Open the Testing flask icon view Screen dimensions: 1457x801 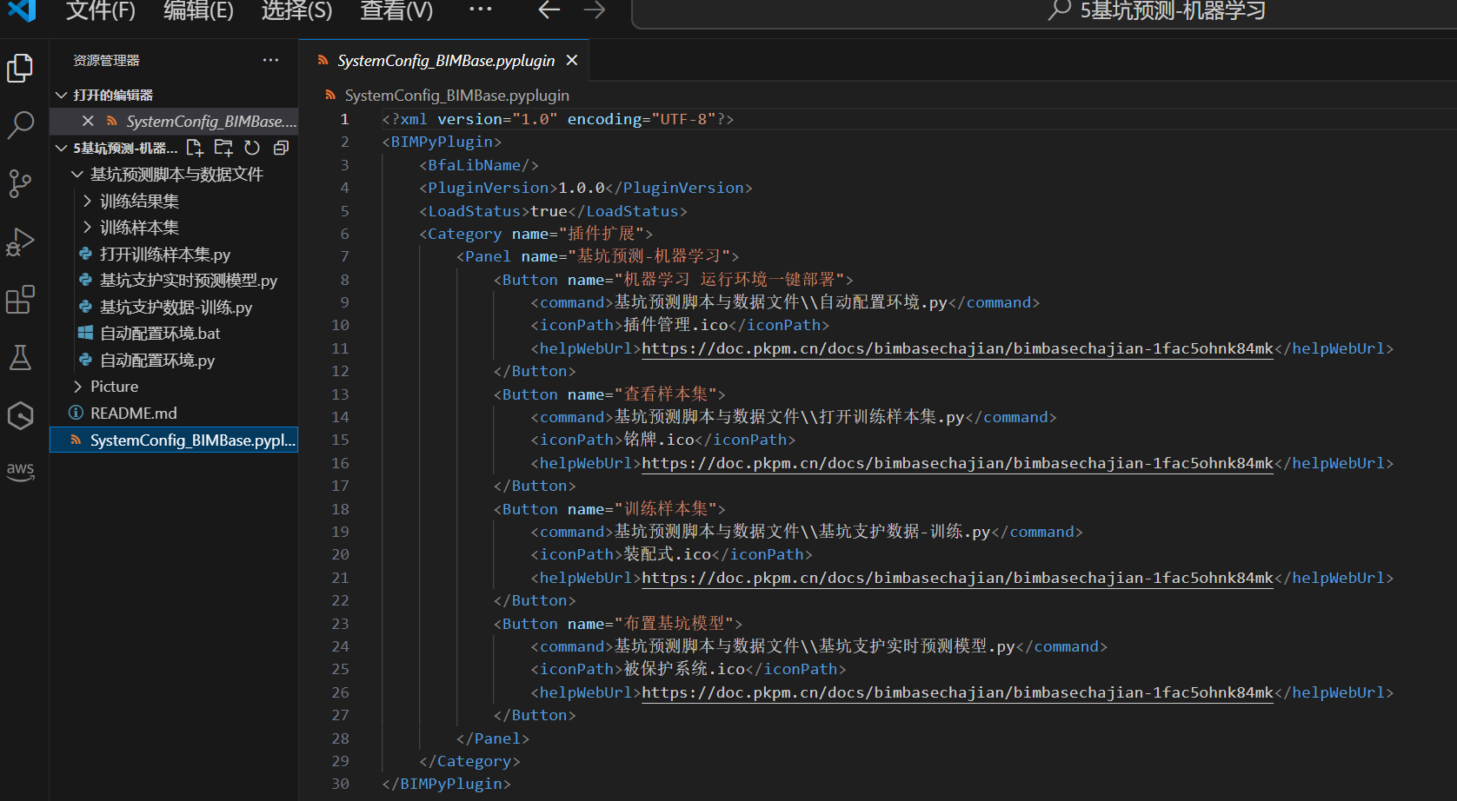(x=20, y=357)
